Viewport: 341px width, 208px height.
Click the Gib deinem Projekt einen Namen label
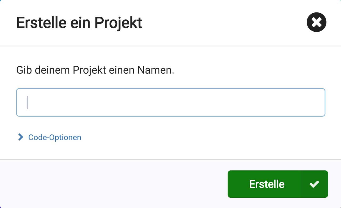95,70
